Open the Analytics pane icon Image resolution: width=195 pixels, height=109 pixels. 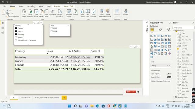169,30
